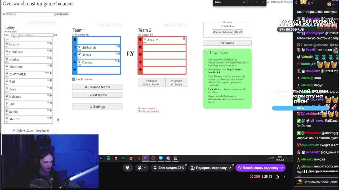
Task: Click the heart follow icon below the stream
Action: [x=127, y=168]
